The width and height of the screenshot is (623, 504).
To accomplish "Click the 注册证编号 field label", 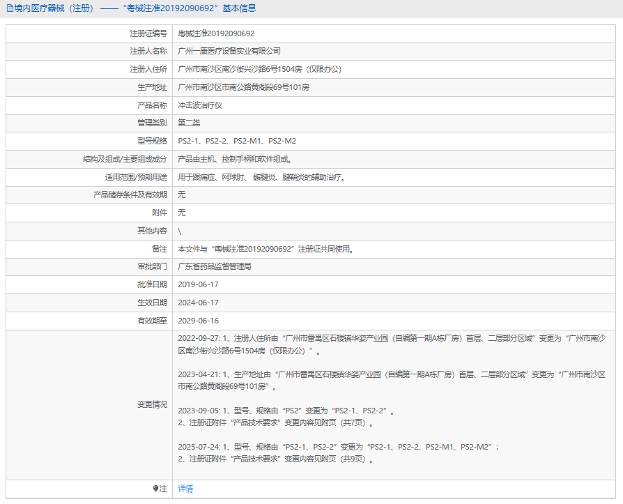I will 148,33.
